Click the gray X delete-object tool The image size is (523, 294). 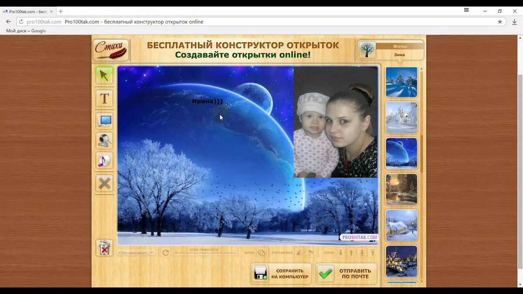tap(104, 183)
